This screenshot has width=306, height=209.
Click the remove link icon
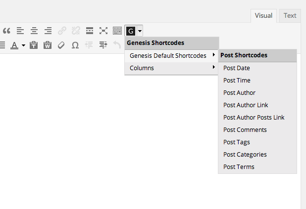(76, 31)
